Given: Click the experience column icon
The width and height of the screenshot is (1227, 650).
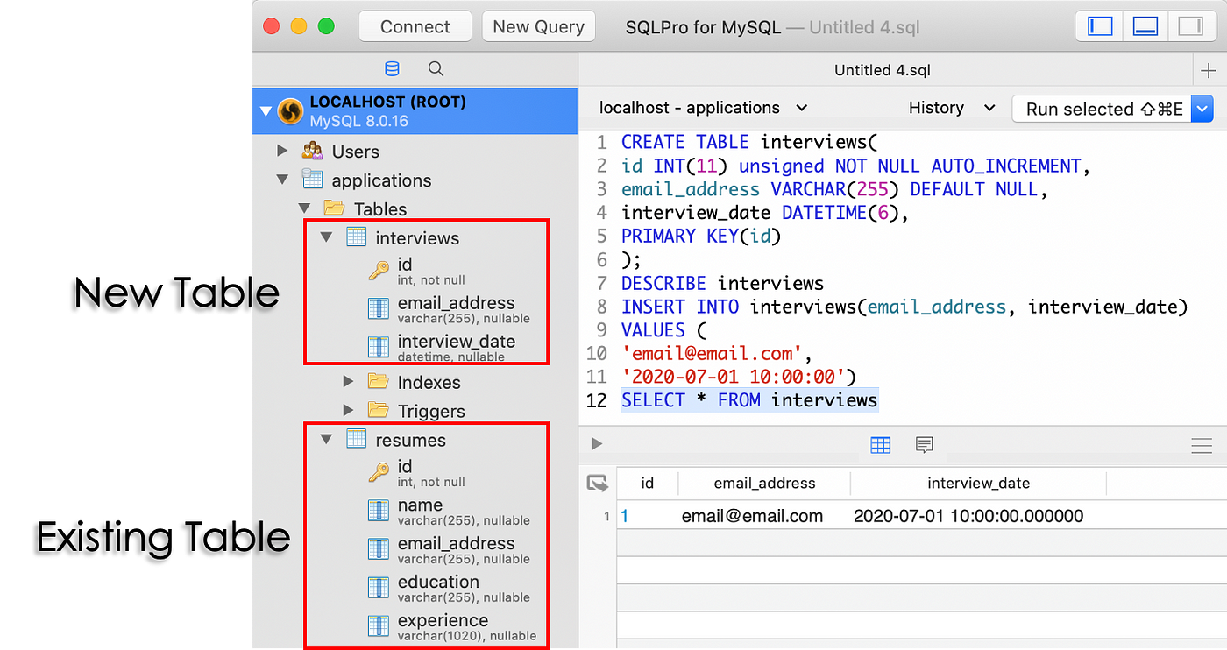Looking at the screenshot, I should 379,626.
